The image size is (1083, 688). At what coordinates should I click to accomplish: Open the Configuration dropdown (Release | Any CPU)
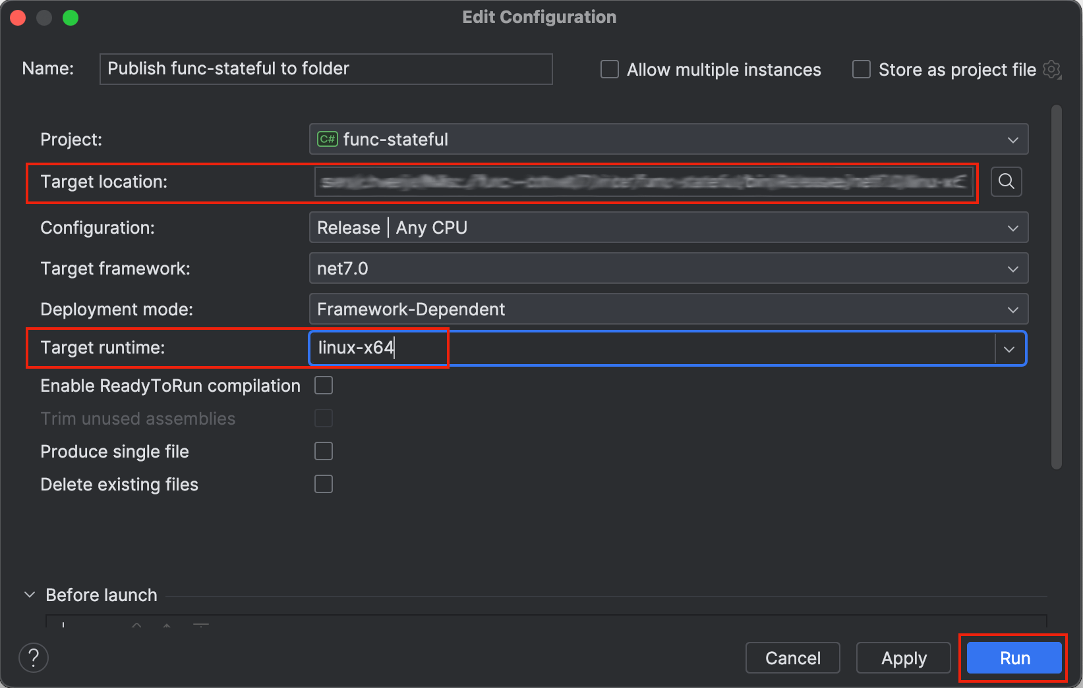click(668, 227)
